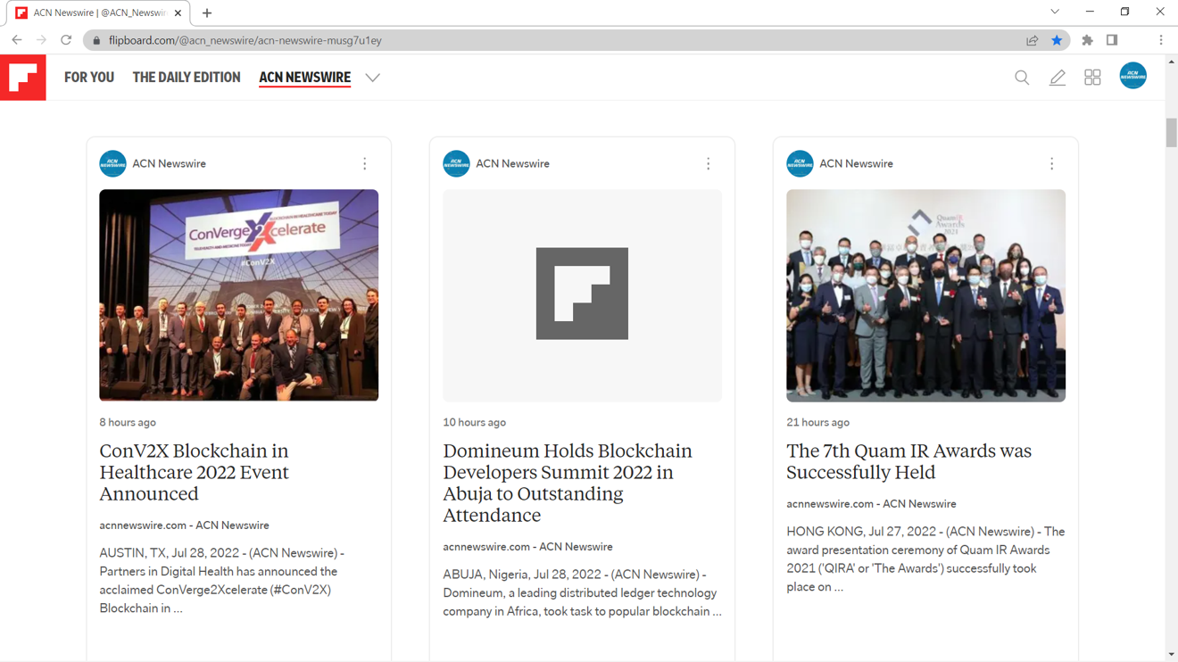
Task: Open three-dot menu on Quam IR Awards card
Action: coord(1052,164)
